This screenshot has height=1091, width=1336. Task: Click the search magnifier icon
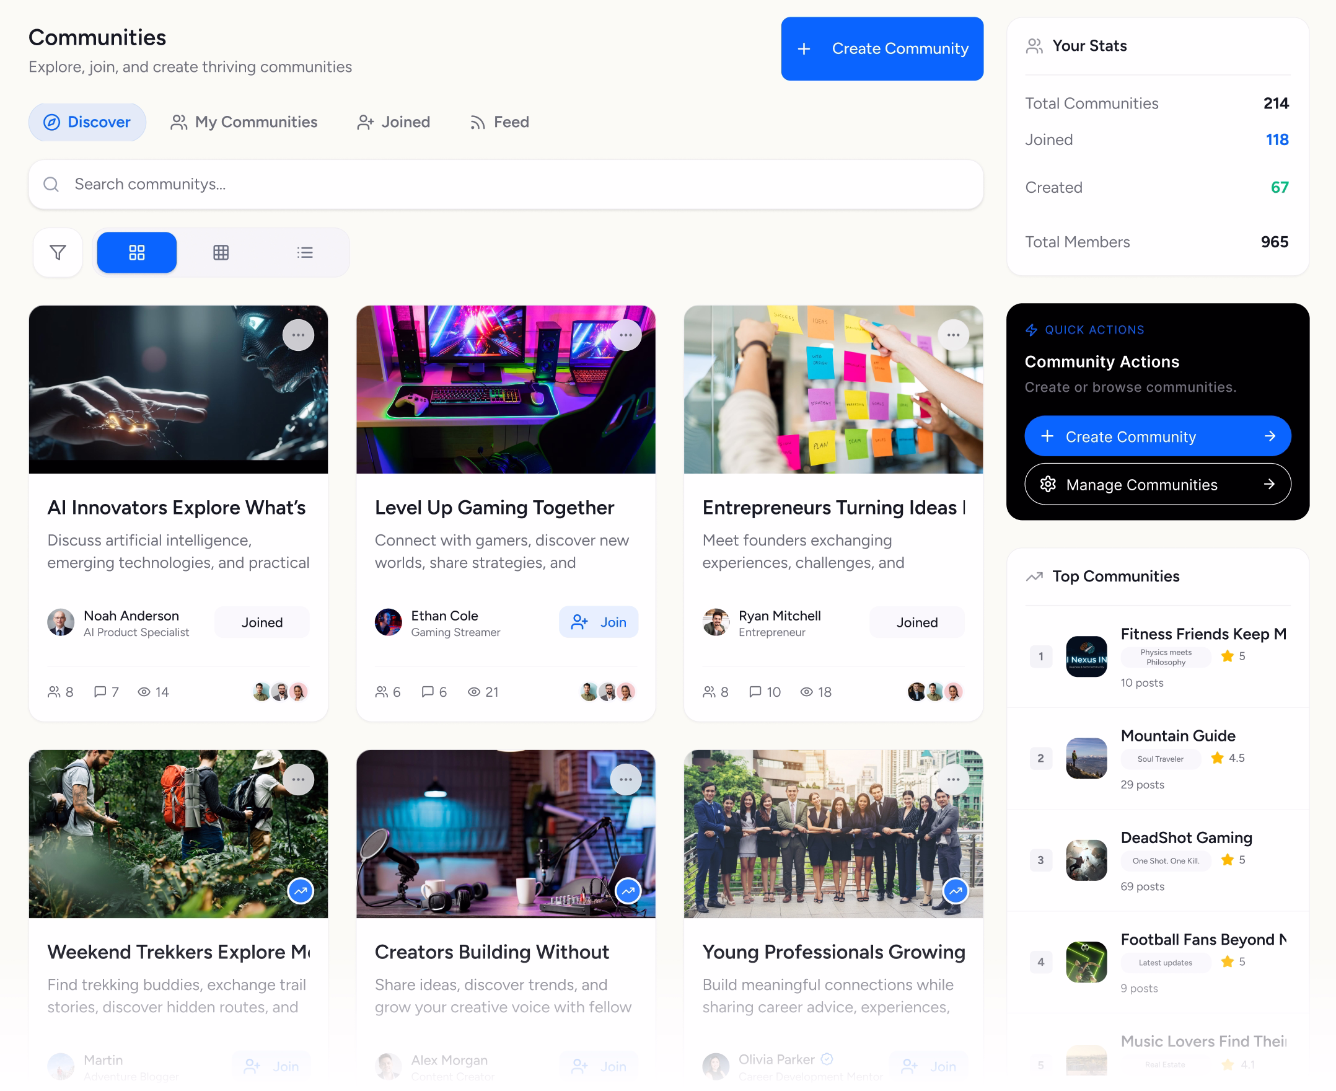51,184
